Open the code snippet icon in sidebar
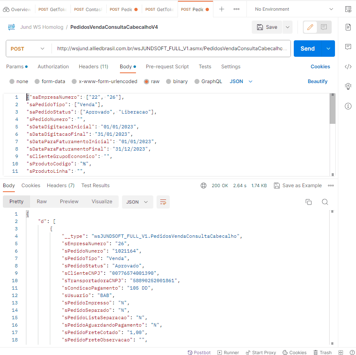 pos(348,67)
